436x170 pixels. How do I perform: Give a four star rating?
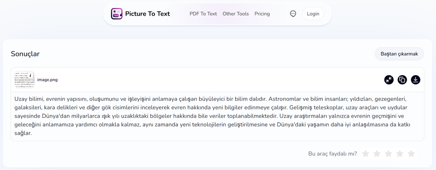(x=399, y=153)
